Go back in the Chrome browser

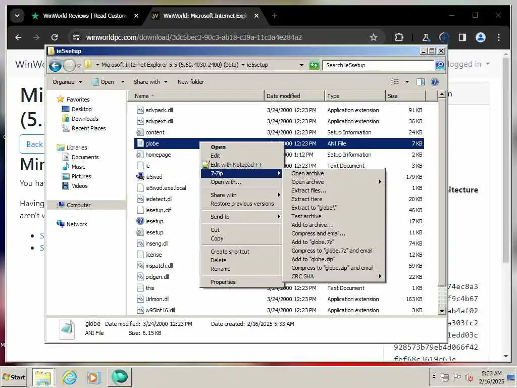click(19, 37)
